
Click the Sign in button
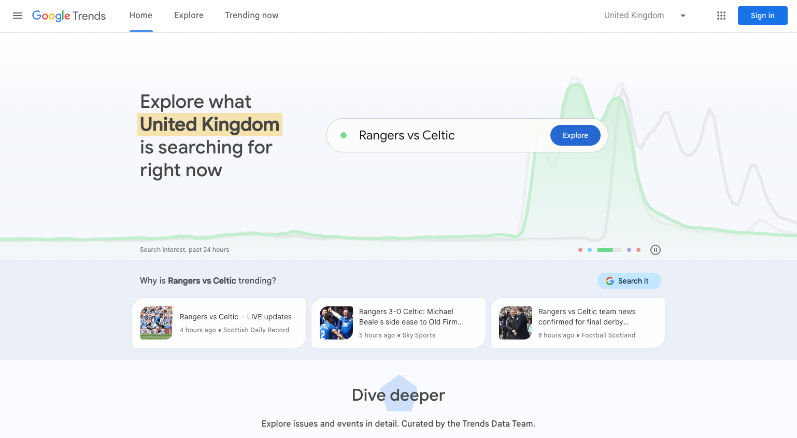click(x=763, y=16)
